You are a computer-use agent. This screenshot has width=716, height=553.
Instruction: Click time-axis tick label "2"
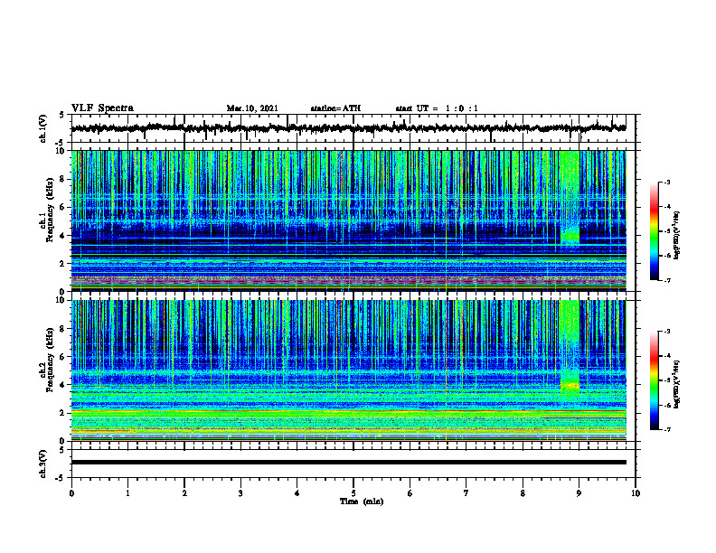pyautogui.click(x=184, y=493)
